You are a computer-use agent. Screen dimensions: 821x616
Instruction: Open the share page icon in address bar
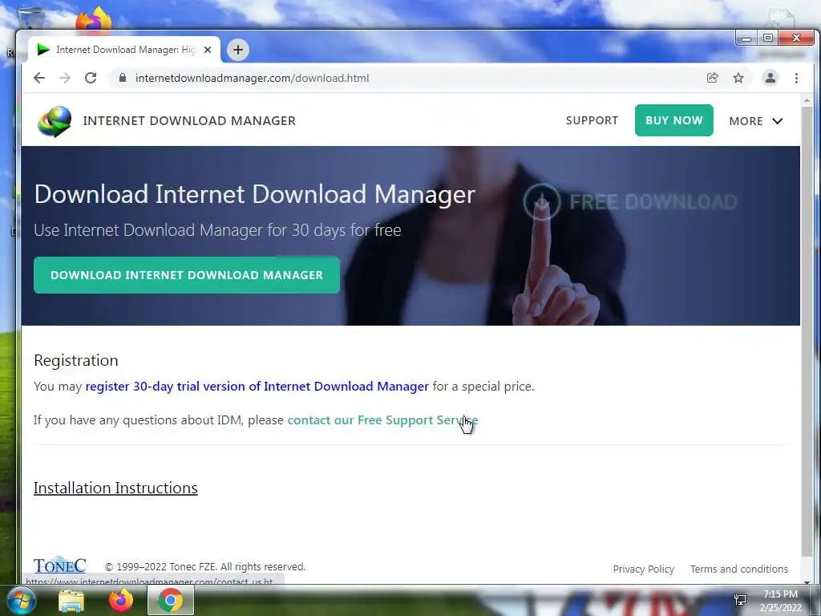(x=712, y=78)
